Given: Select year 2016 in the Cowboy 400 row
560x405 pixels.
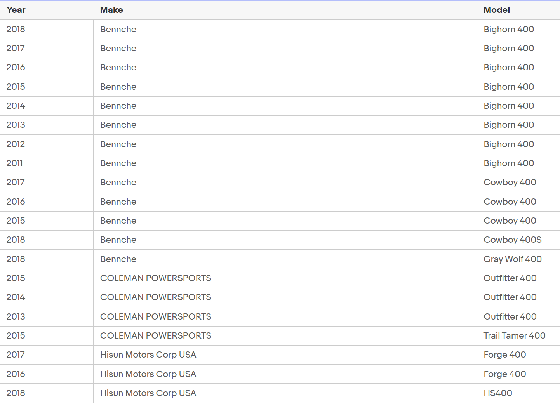Looking at the screenshot, I should click(16, 202).
